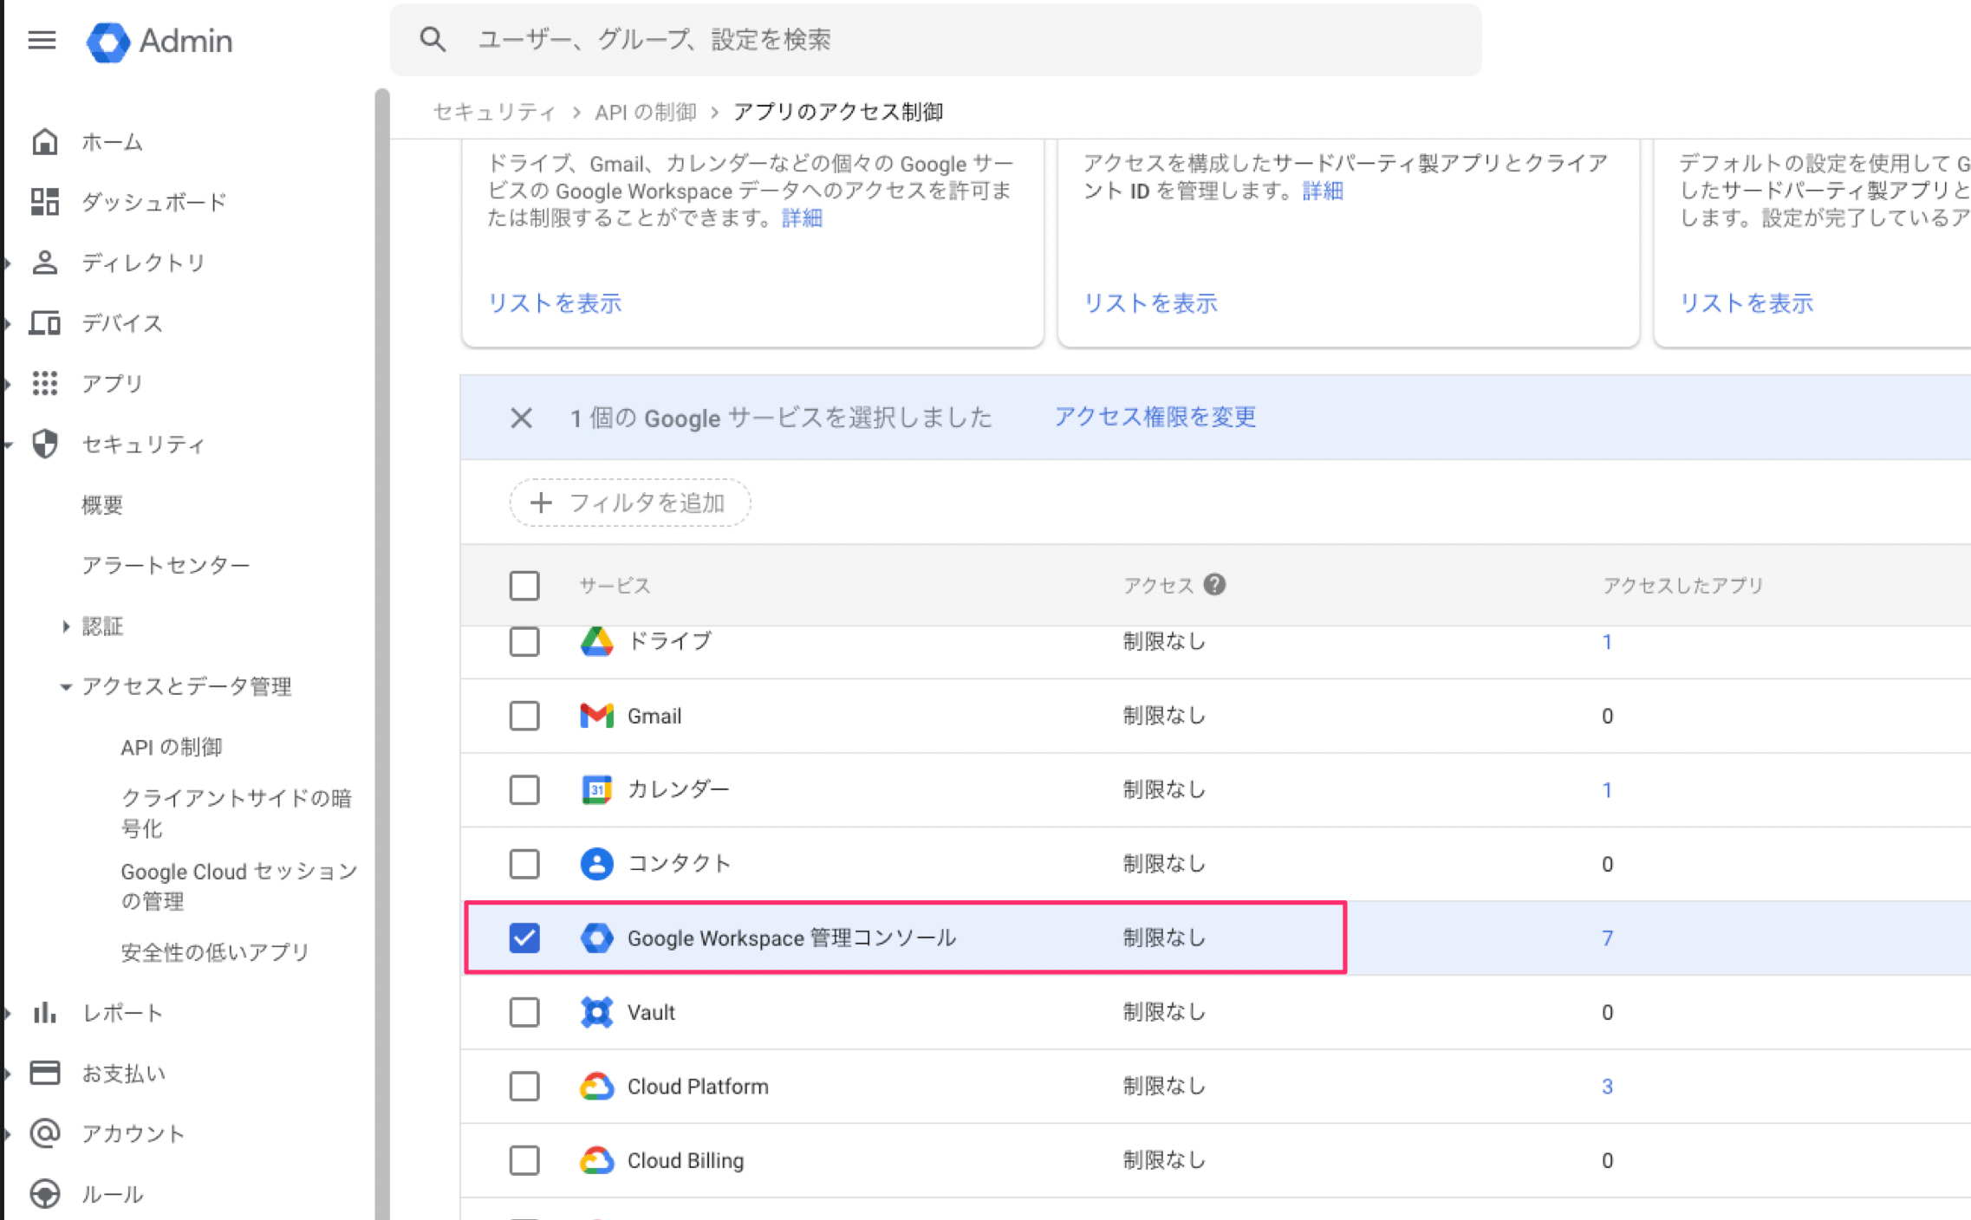The width and height of the screenshot is (1971, 1220).
Task: Click the ホーム home icon
Action: point(45,141)
